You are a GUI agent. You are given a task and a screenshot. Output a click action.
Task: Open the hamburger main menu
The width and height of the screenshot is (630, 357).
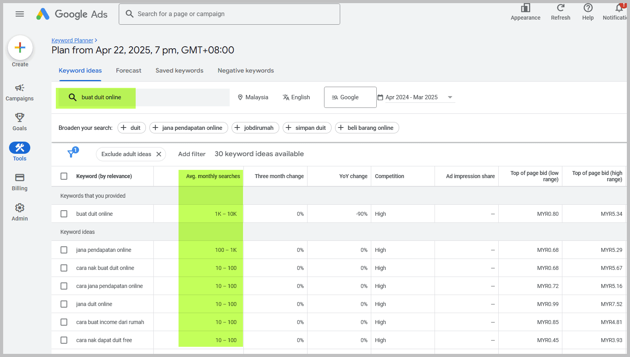pyautogui.click(x=20, y=14)
